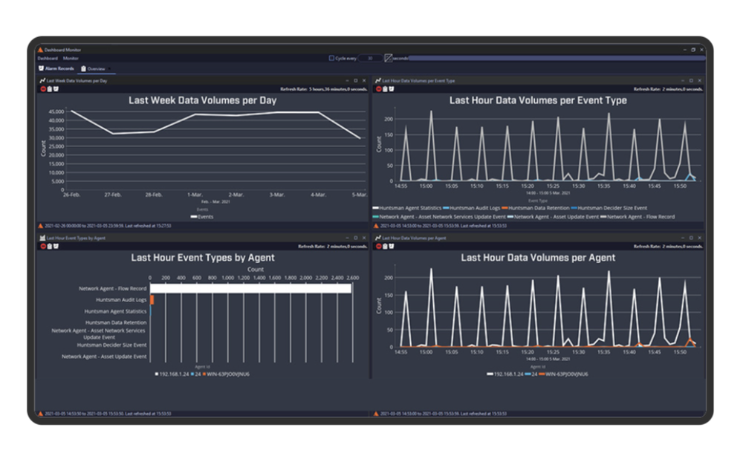Click the chart icon of Last Hour Data Volumes per Agent
The height and width of the screenshot is (465, 743).
point(377,238)
